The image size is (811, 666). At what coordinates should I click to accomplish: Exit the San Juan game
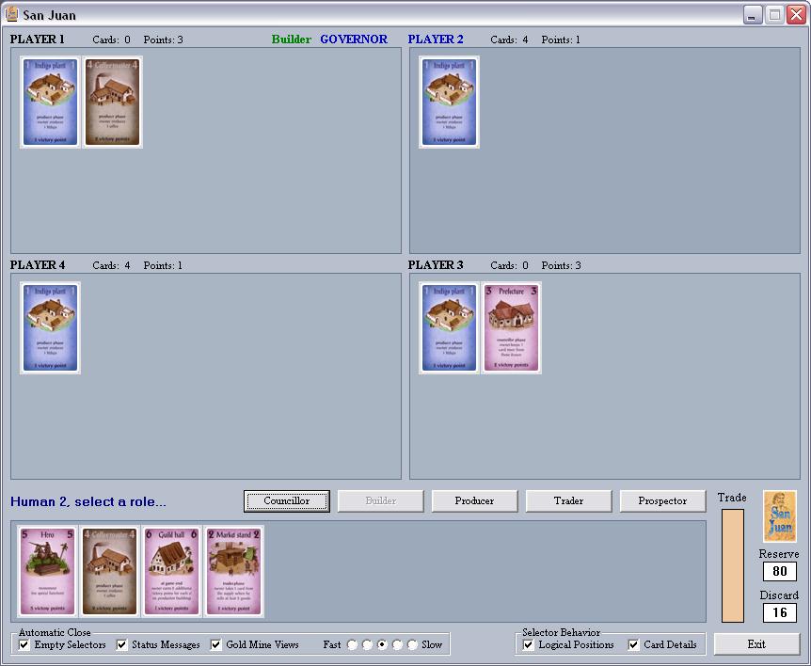pos(756,644)
